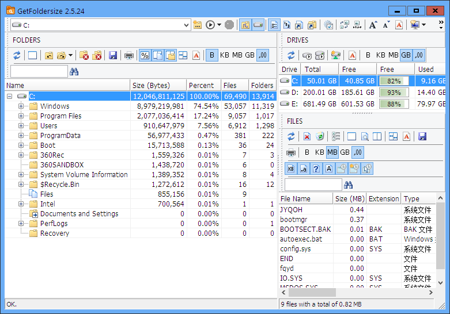Toggle decimal places in FOLDERS toolbar
Viewport: 450px width, 314px height.
(x=263, y=55)
